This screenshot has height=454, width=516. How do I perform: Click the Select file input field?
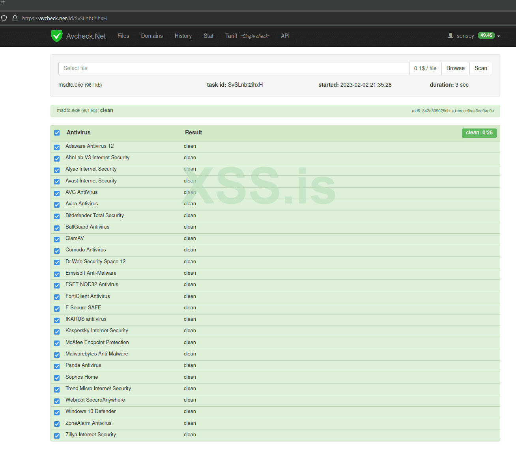click(x=234, y=68)
